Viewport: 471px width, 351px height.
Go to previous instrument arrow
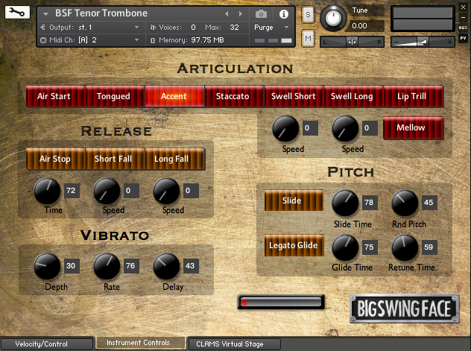click(x=227, y=14)
